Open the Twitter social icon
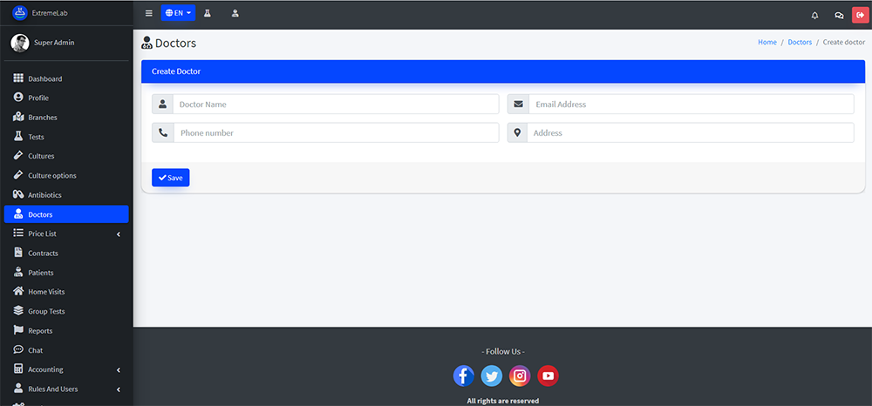The image size is (872, 406). click(492, 376)
